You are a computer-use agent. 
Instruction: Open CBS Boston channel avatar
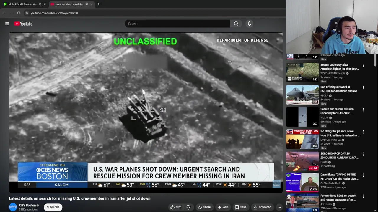point(13,207)
